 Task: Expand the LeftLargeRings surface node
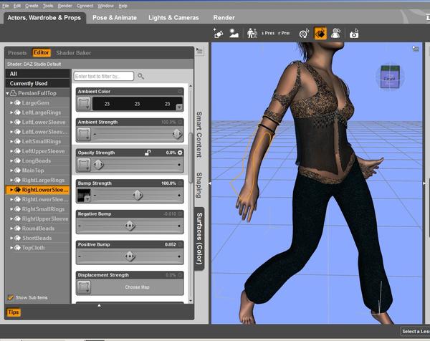click(x=11, y=112)
